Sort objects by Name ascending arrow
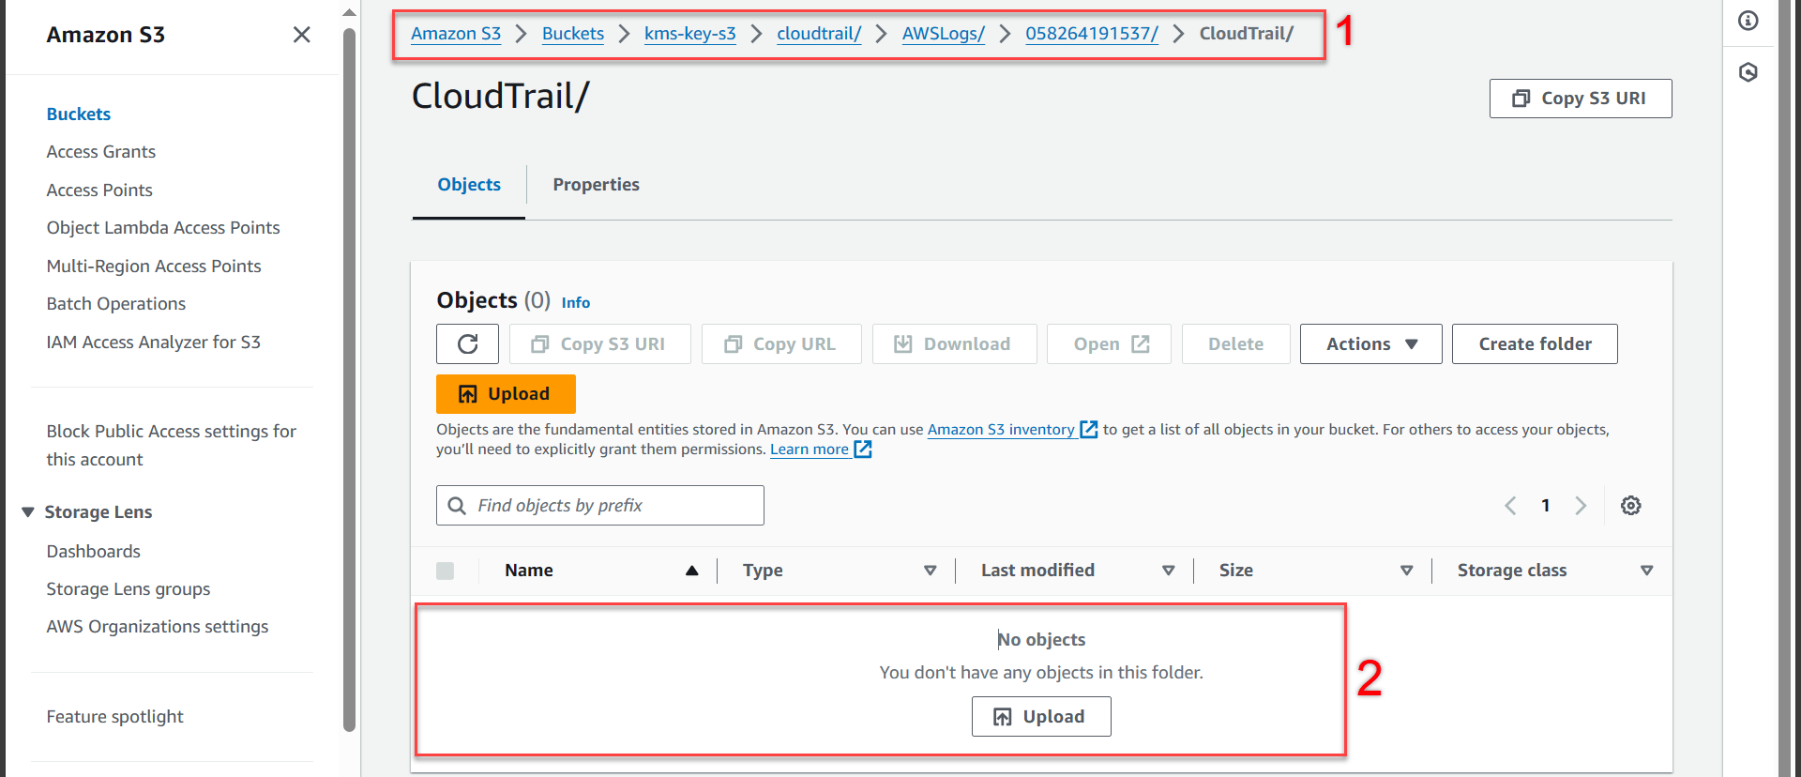Viewport: 1801px width, 777px height. 691,571
